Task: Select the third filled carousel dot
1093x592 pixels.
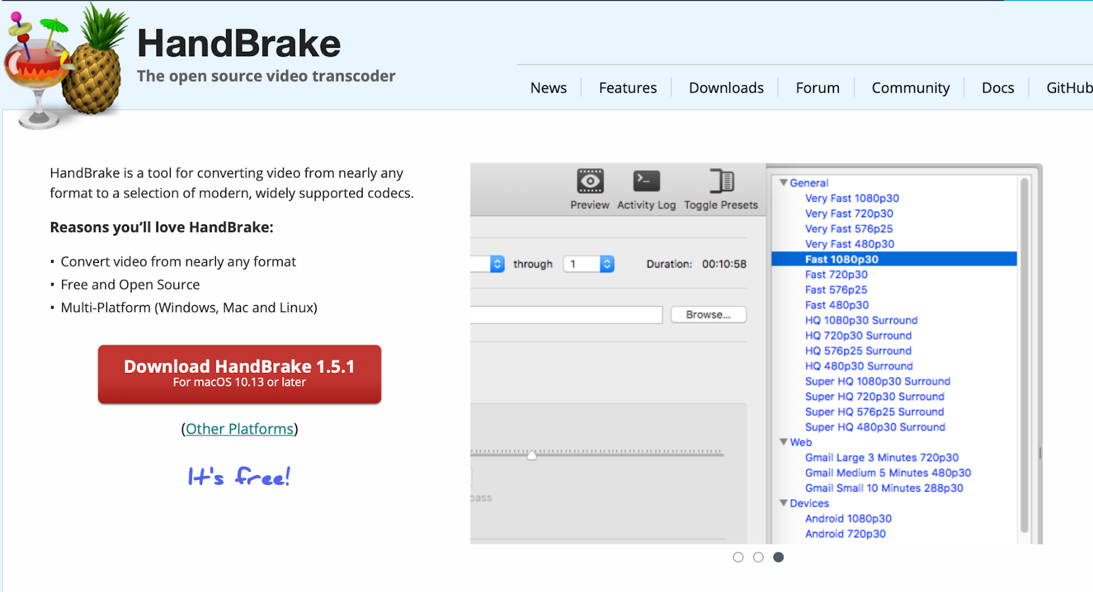Action: coord(778,557)
